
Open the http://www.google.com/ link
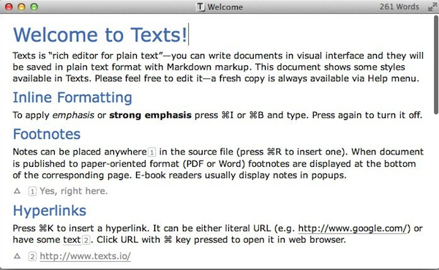pyautogui.click(x=352, y=228)
